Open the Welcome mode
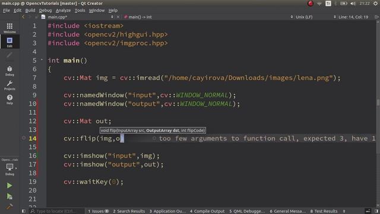Image resolution: width=380 pixels, height=214 pixels. (9, 28)
